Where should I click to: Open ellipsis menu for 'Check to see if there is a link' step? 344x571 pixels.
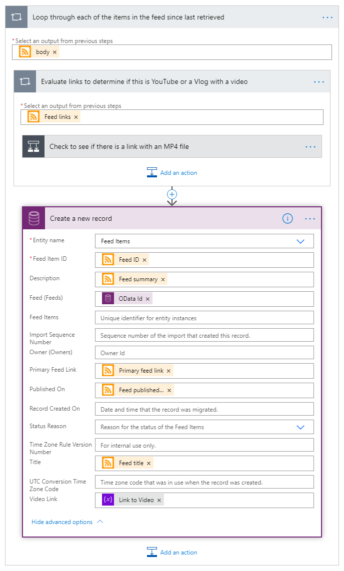point(310,147)
